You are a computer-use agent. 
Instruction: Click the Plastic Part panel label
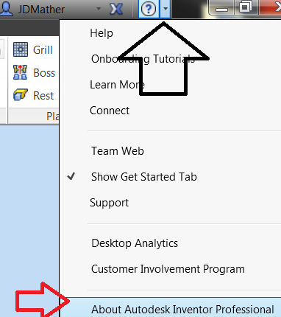(53, 116)
